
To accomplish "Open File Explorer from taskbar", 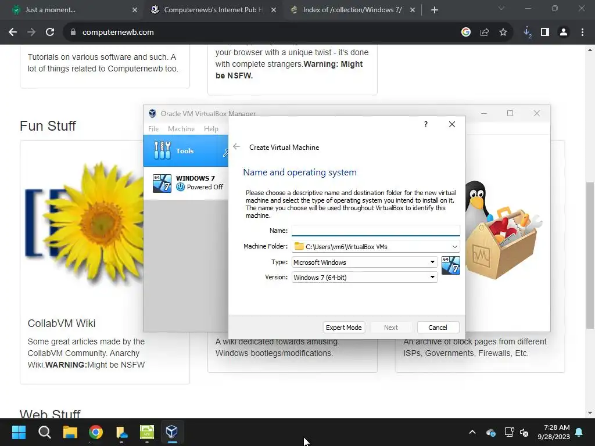I will coord(70,432).
